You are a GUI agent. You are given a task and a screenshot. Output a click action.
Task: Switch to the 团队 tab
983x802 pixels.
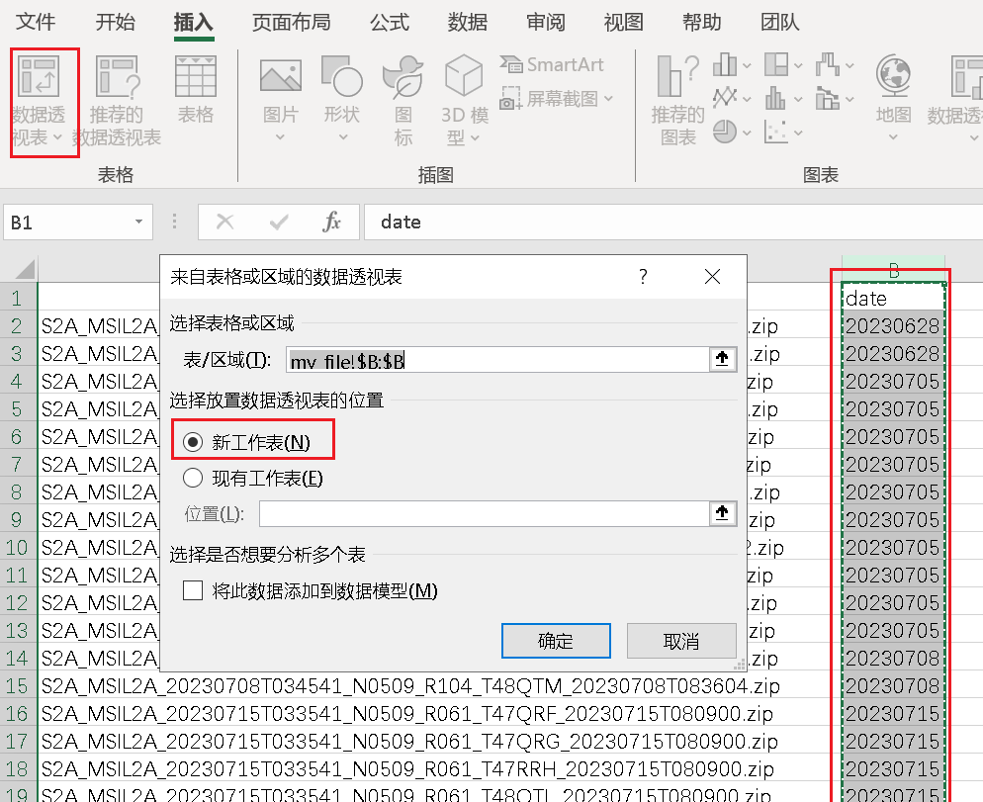point(780,22)
